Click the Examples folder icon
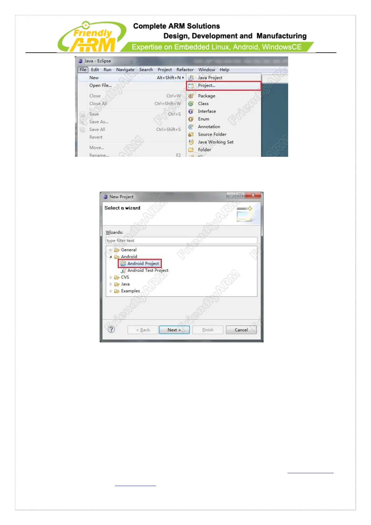Viewport: 371px width, 525px height. (x=117, y=291)
